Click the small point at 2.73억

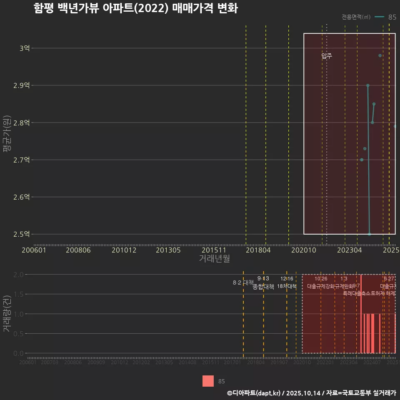(x=365, y=148)
